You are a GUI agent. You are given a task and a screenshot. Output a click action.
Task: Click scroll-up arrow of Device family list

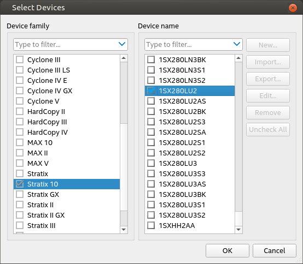[x=124, y=58]
